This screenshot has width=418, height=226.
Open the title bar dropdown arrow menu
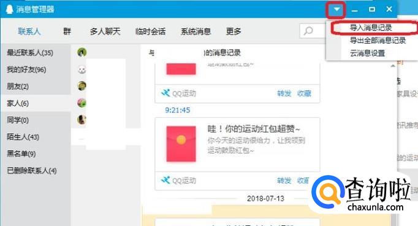pyautogui.click(x=336, y=10)
